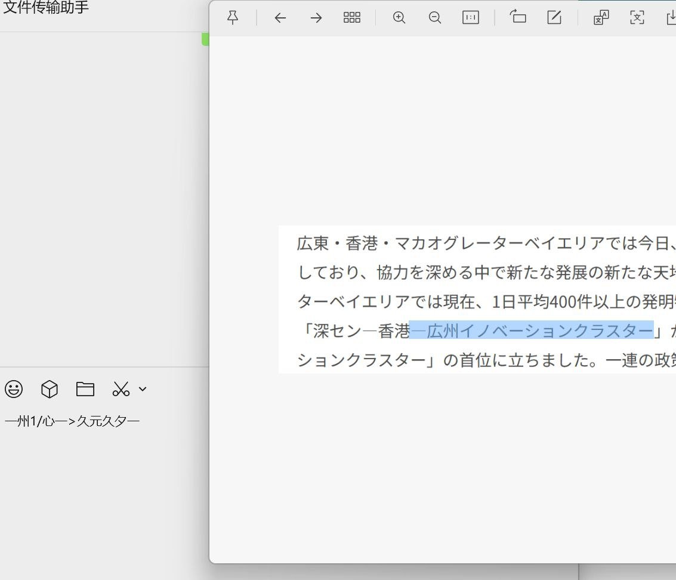Edit the image with the pencil icon
676x580 pixels.
(554, 17)
